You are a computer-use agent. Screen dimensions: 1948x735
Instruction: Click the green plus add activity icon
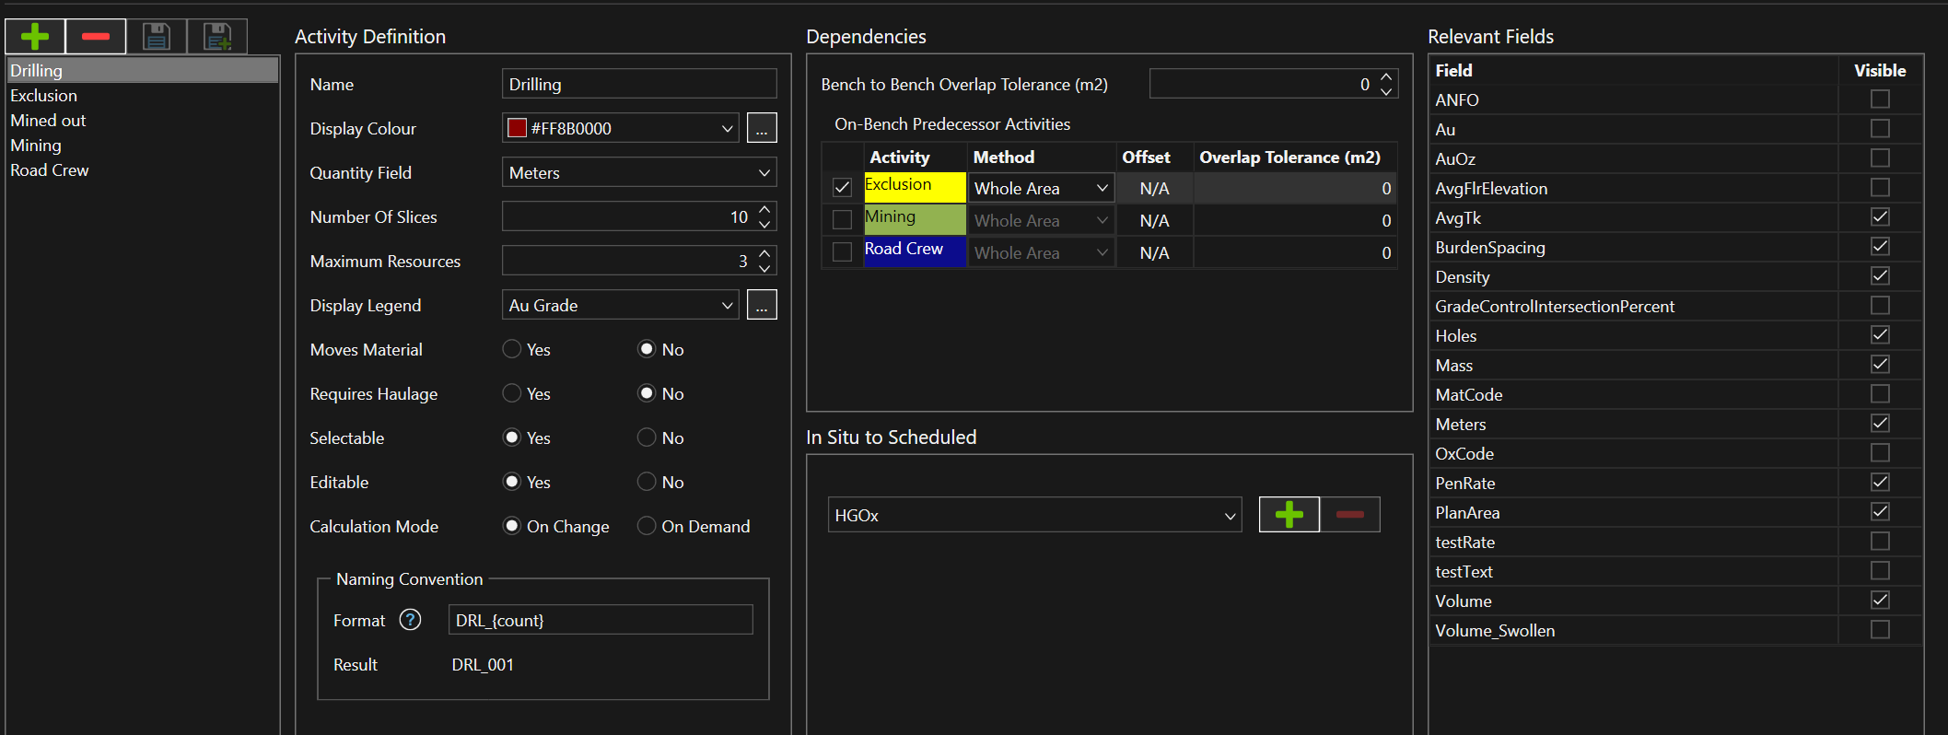tap(35, 37)
